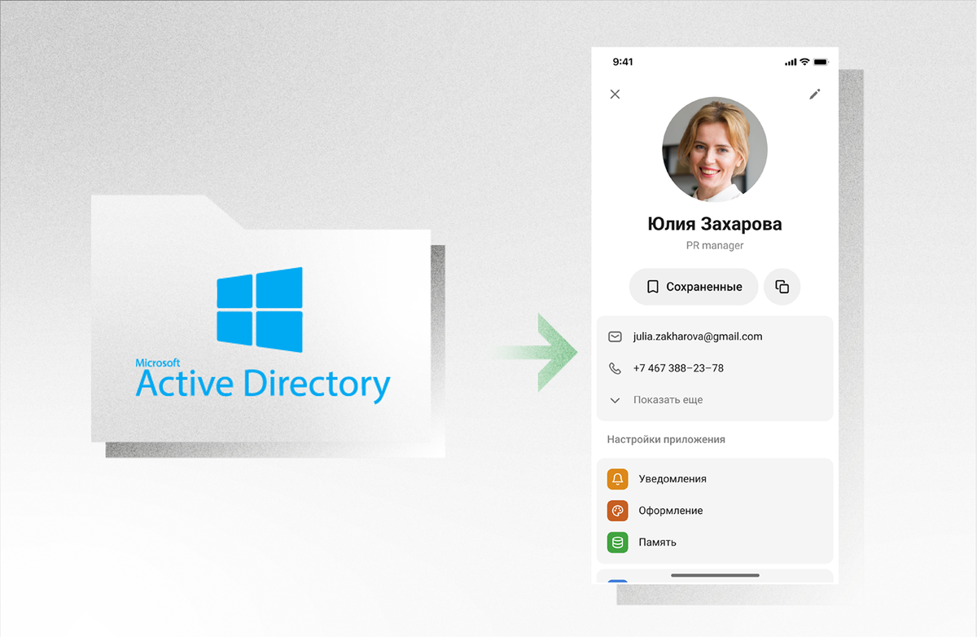Image resolution: width=977 pixels, height=637 pixels.
Task: Click the Память storage icon
Action: pos(617,543)
